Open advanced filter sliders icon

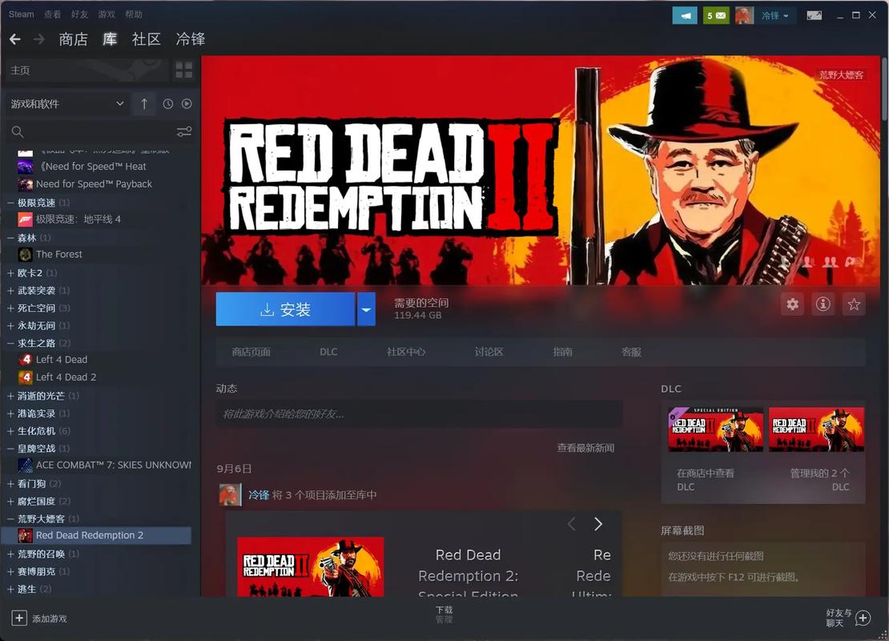point(184,131)
